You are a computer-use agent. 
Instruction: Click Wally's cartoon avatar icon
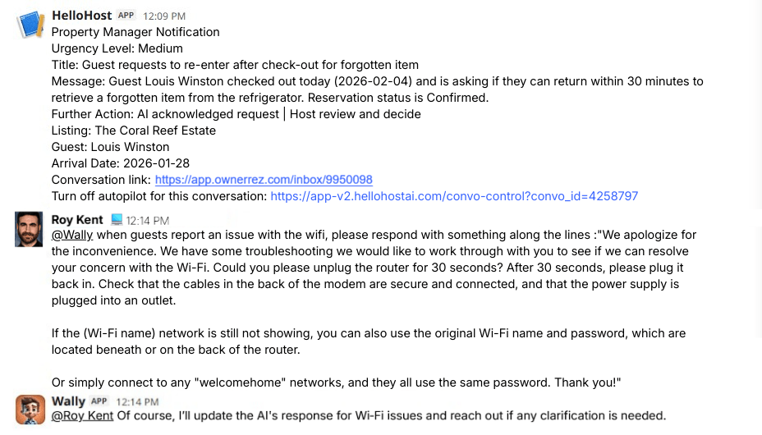[x=30, y=409]
